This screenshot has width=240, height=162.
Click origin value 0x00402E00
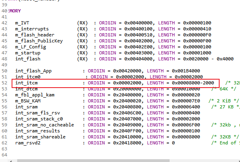coord(138,47)
